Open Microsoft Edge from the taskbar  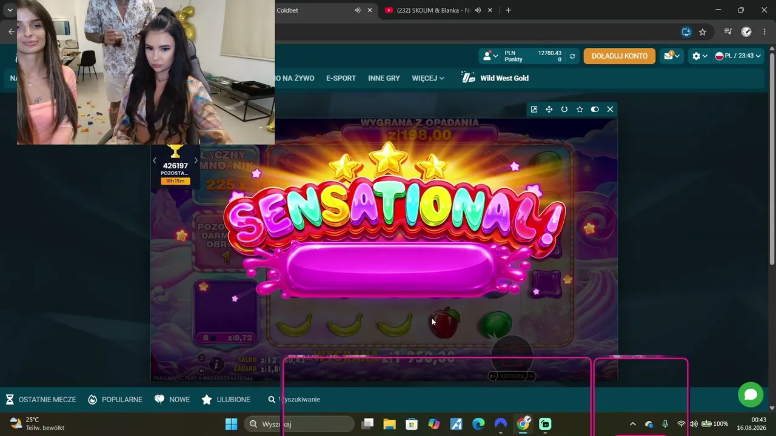click(x=478, y=424)
